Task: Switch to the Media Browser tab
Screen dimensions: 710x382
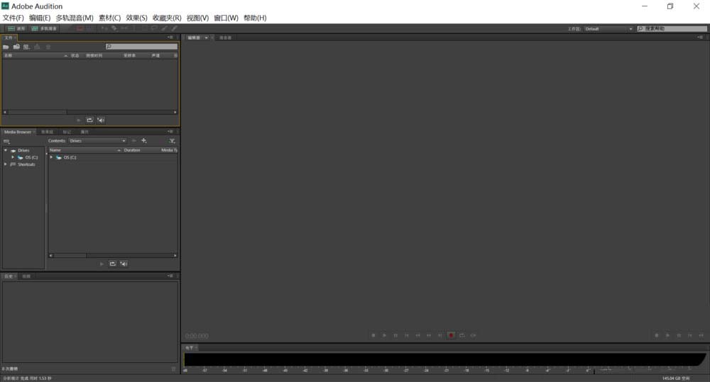Action: click(18, 132)
